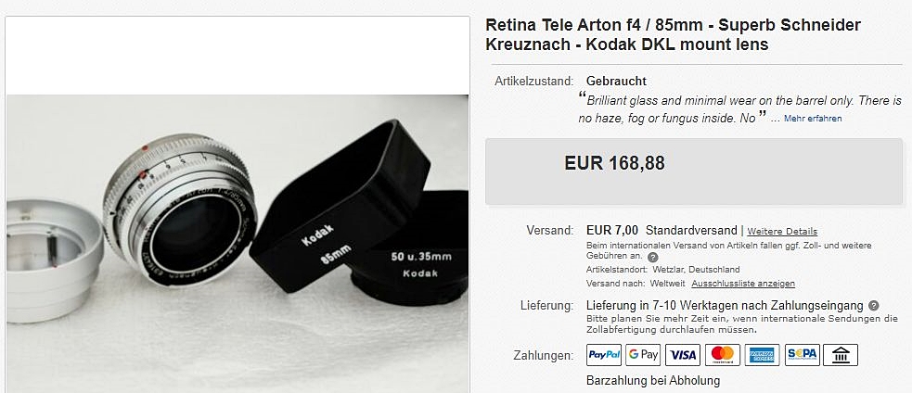Viewport: 912px width, 393px height.
Task: Click the silver Tele Arton lens photo
Action: coord(180,210)
